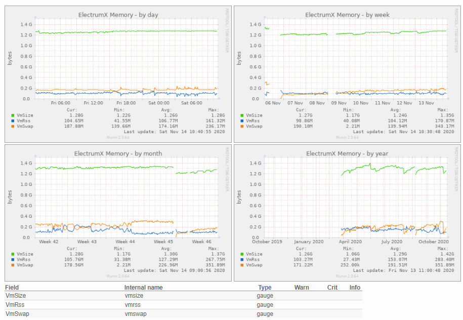Click the Field column header
Screen dimensions: 463x320
tap(12, 288)
